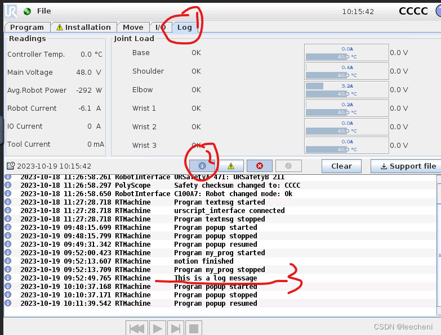Click the green robot status indicator

pos(27,11)
